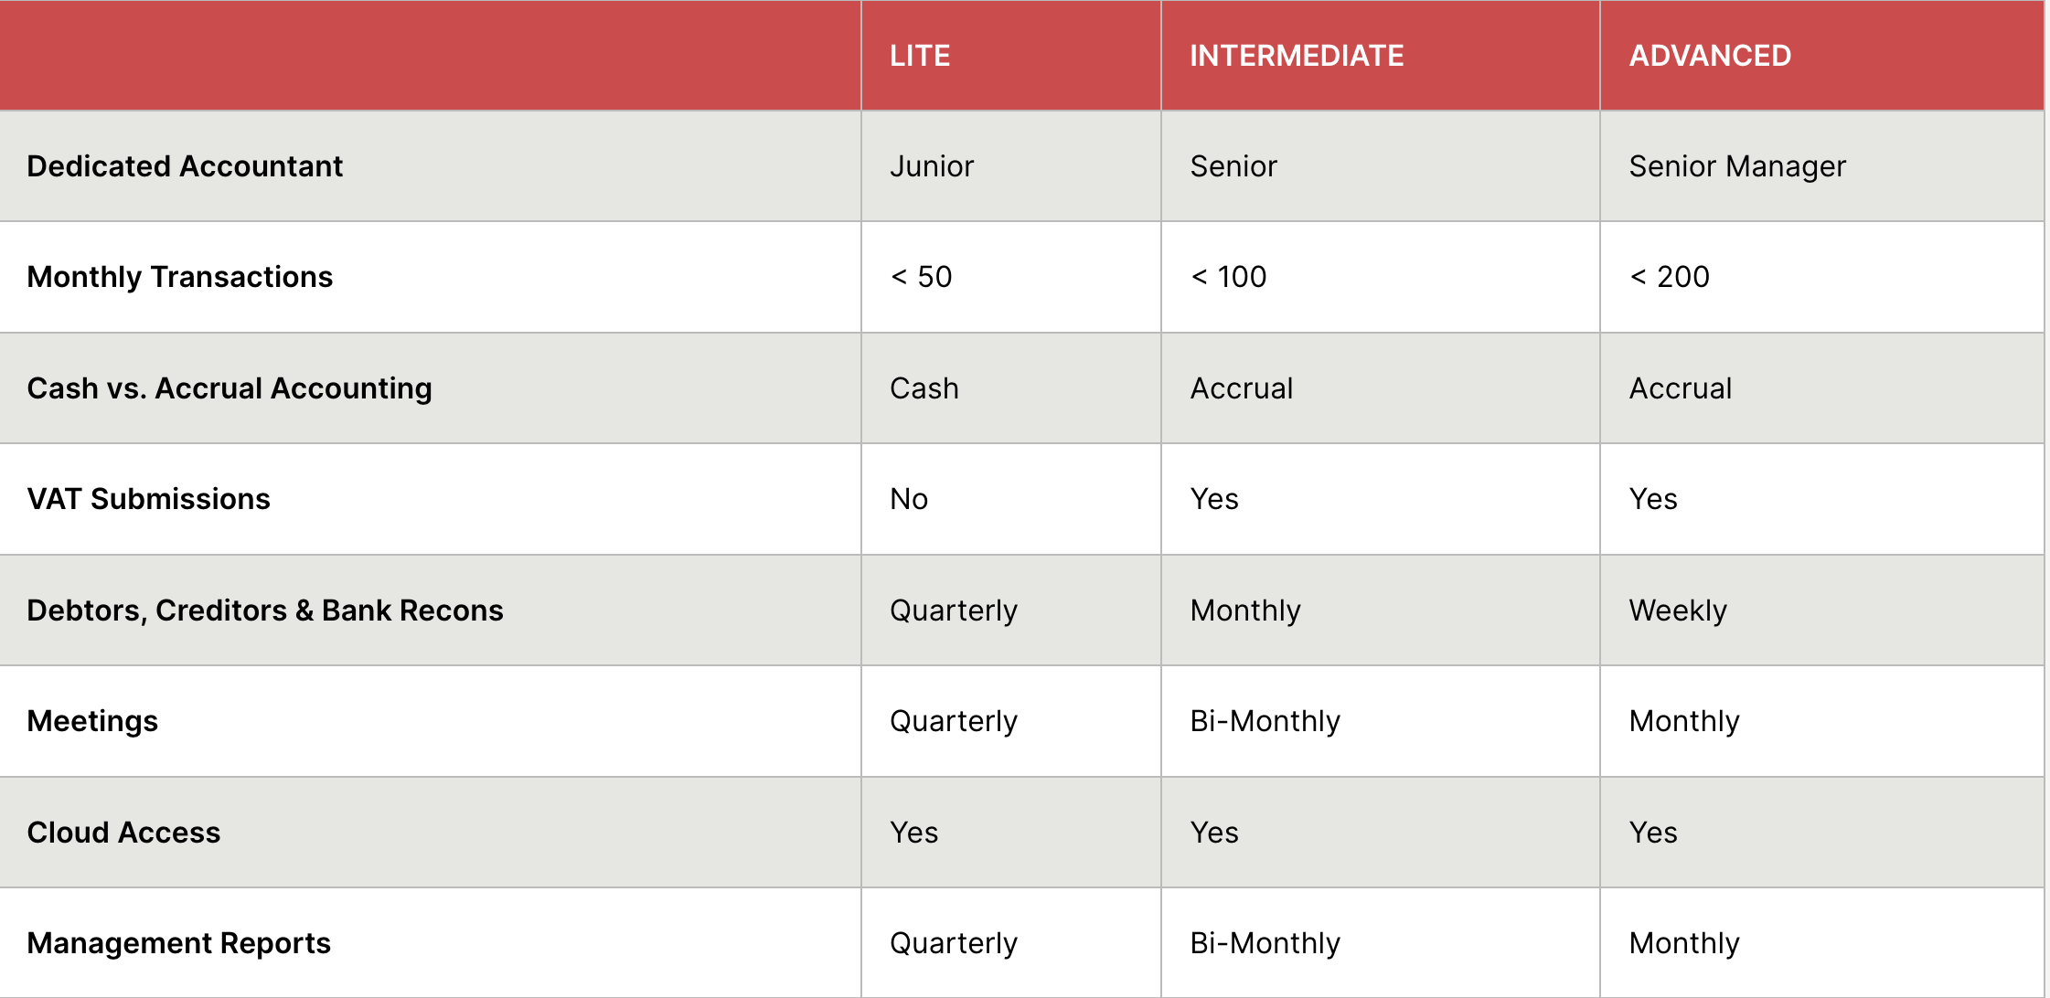
Task: Select the INTERMEDIATE plan header
Action: tap(1297, 56)
